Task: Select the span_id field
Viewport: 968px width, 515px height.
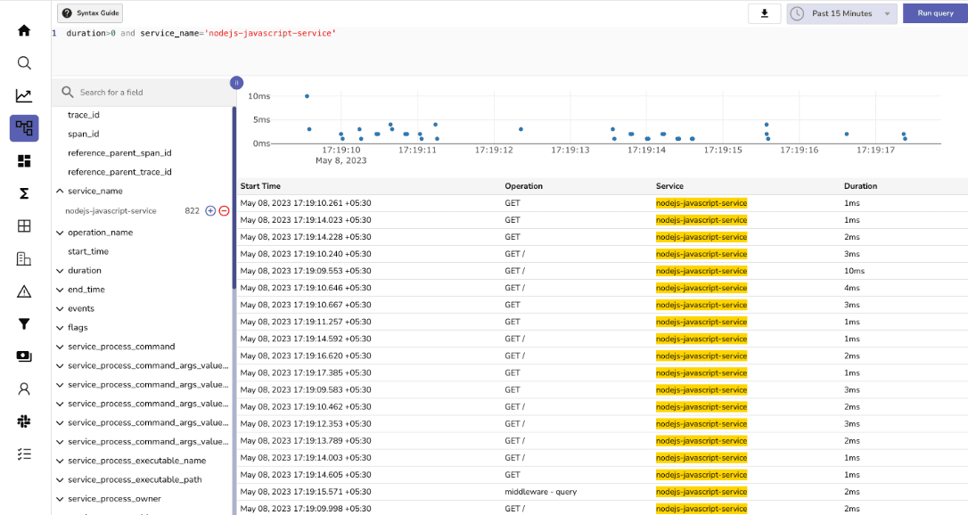Action: (x=84, y=134)
